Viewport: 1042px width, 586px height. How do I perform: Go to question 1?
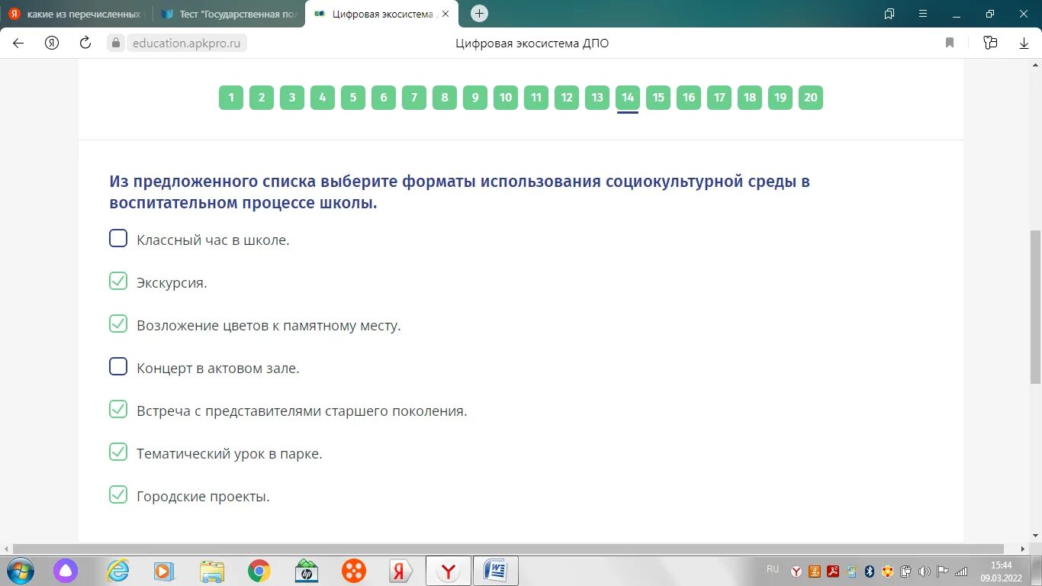coord(231,98)
